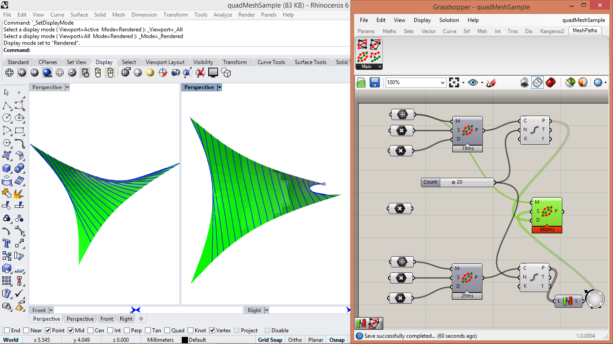Open the right Perspective viewport dropdown arrow
613x344 pixels.
tap(219, 87)
